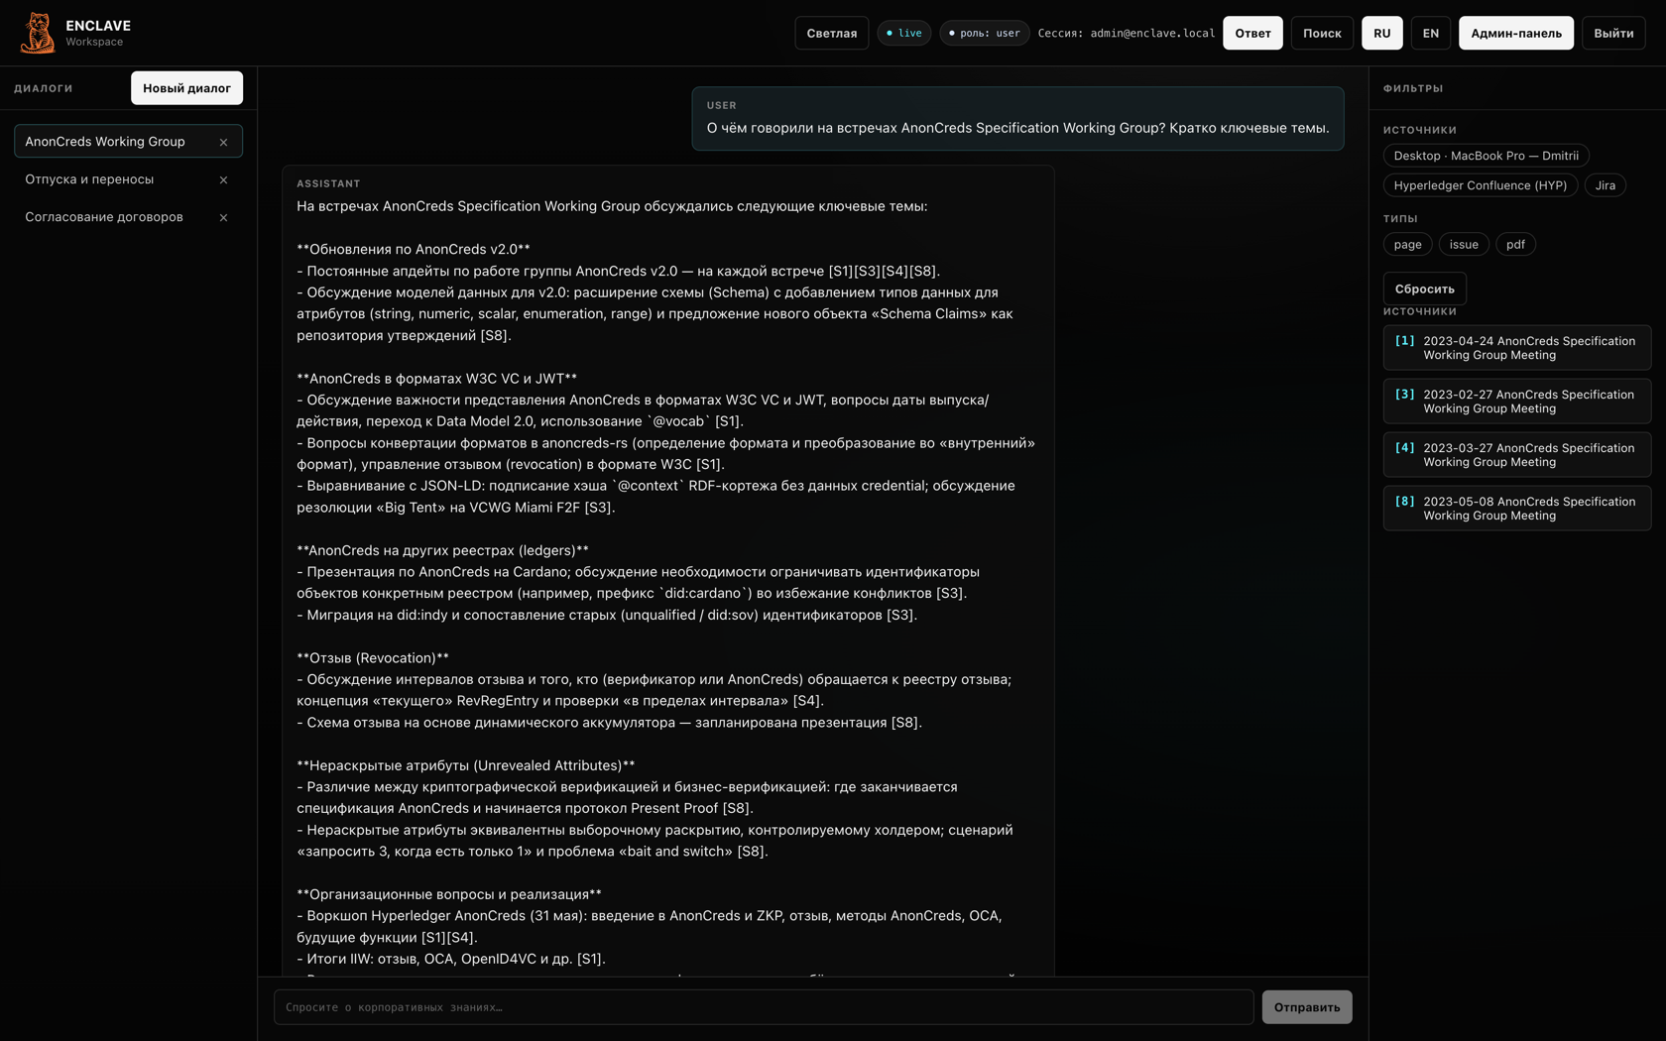The height and width of the screenshot is (1041, 1666).
Task: Switch to Поиск mode
Action: (1322, 33)
